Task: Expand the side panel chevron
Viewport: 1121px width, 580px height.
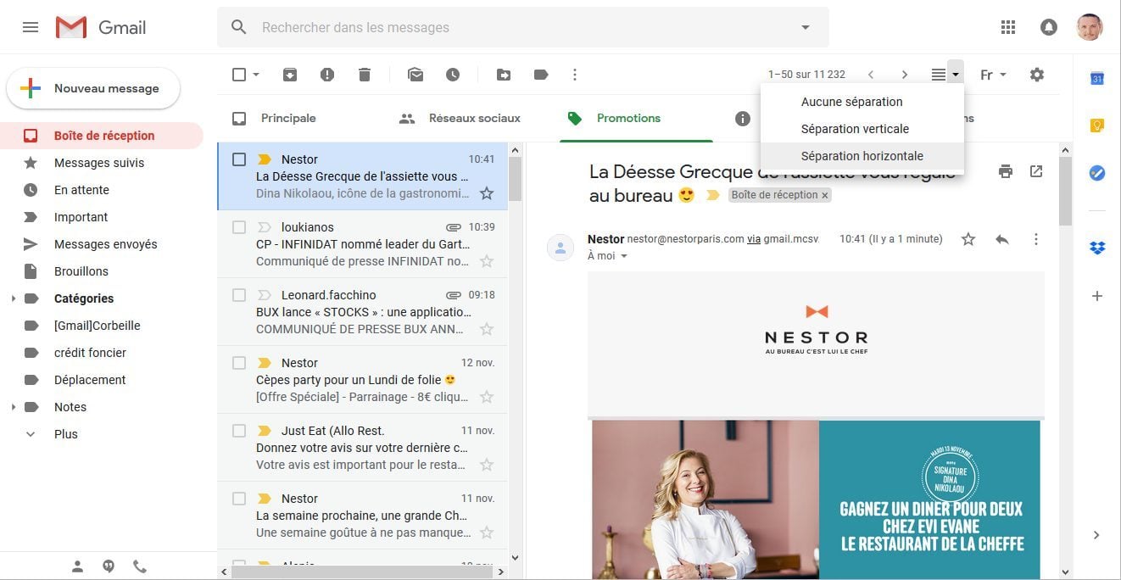Action: tap(1097, 535)
